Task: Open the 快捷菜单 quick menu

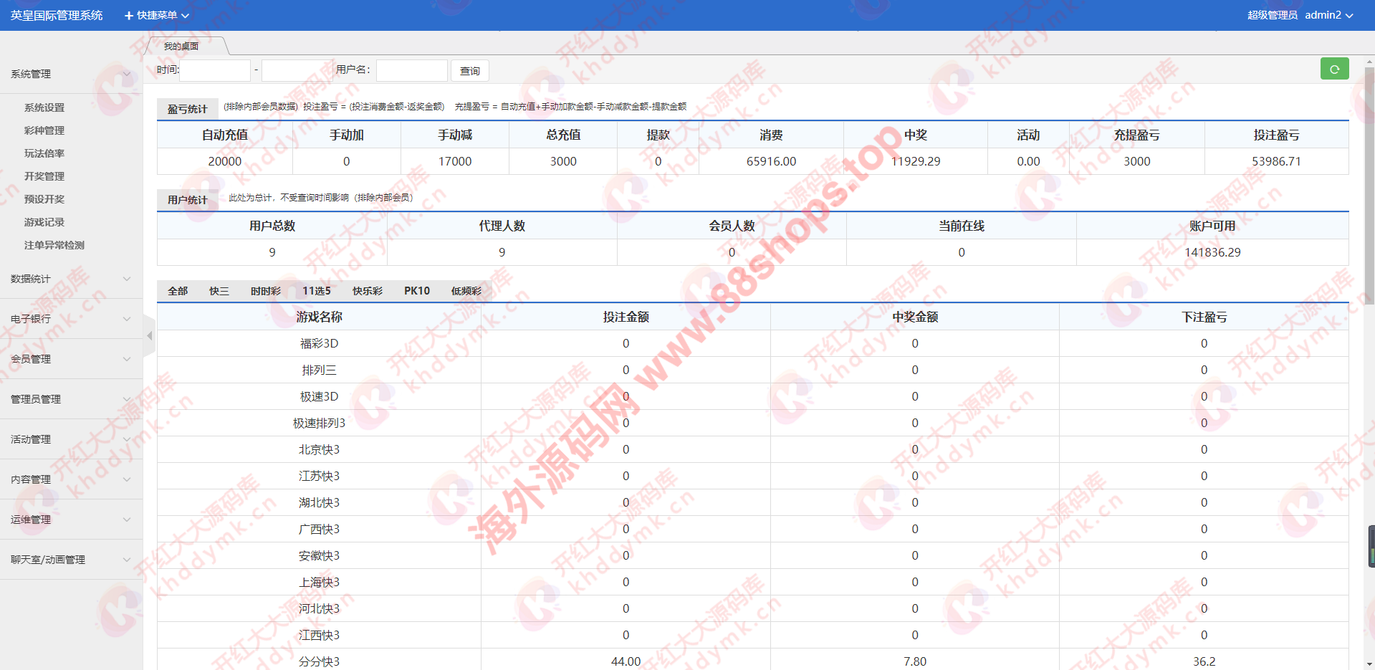Action: 157,15
